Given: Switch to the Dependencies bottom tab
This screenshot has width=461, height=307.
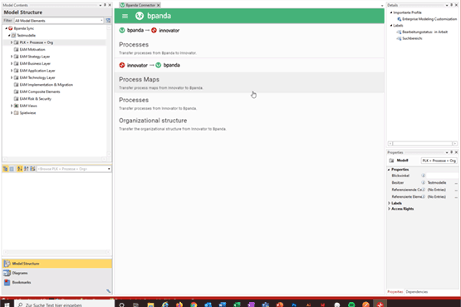Looking at the screenshot, I should [417, 292].
